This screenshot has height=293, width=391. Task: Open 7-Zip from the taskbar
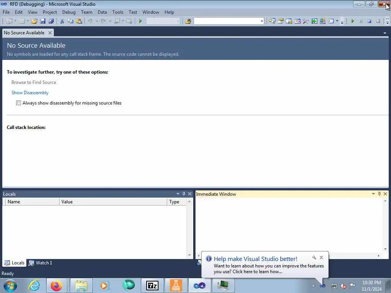(x=152, y=285)
